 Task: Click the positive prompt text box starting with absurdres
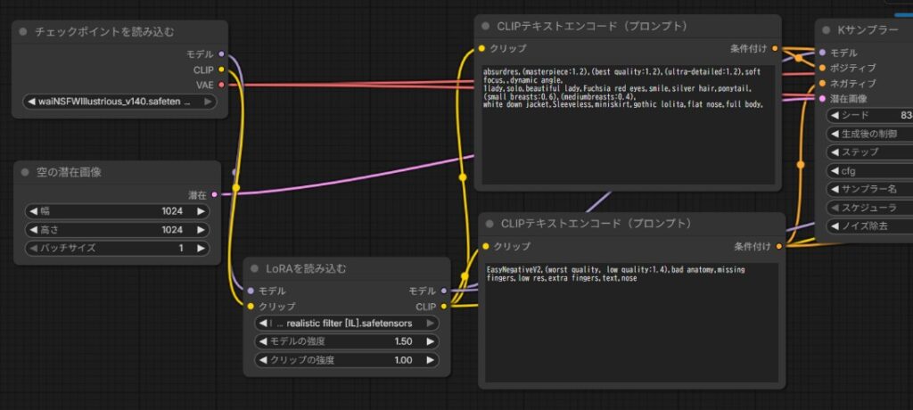click(x=627, y=123)
